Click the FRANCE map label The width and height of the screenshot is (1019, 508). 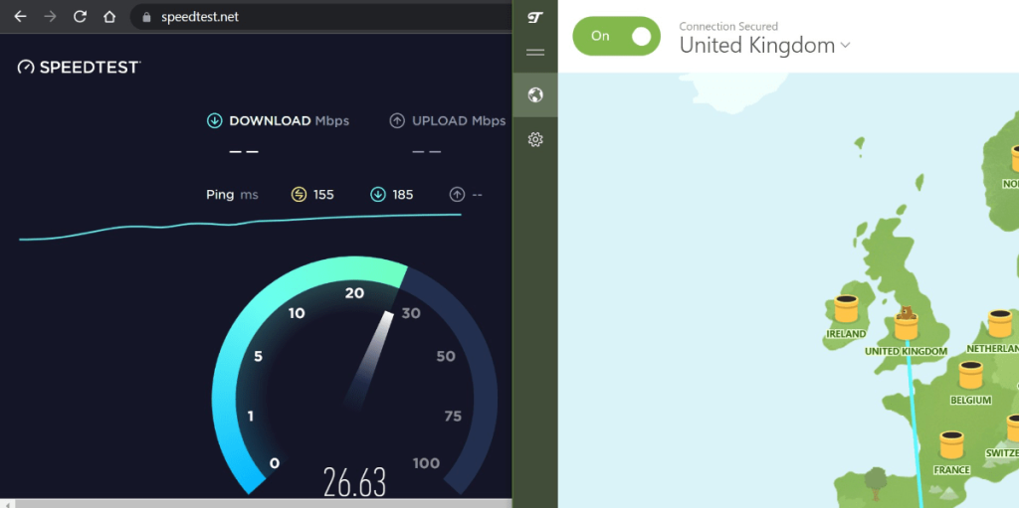[951, 469]
